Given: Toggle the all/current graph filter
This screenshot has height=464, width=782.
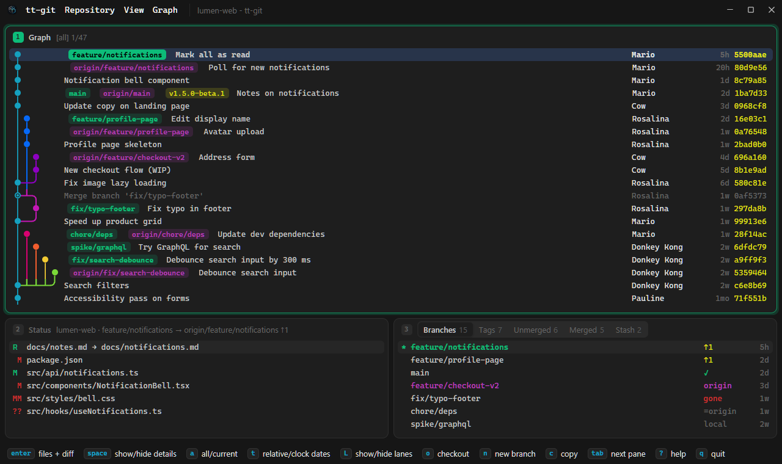Looking at the screenshot, I should pos(212,454).
